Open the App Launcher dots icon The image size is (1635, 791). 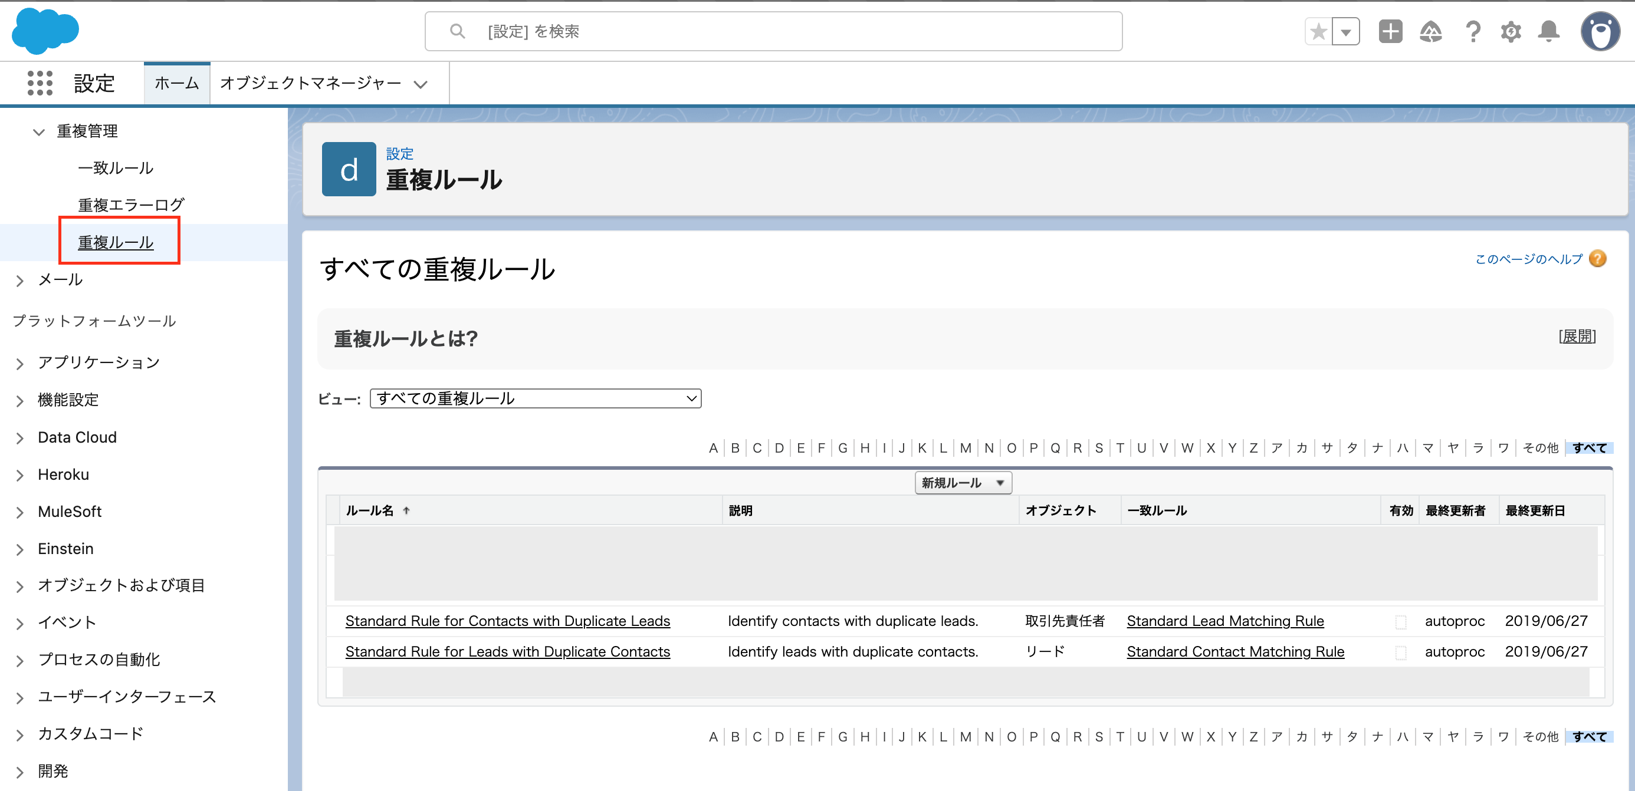[x=40, y=83]
